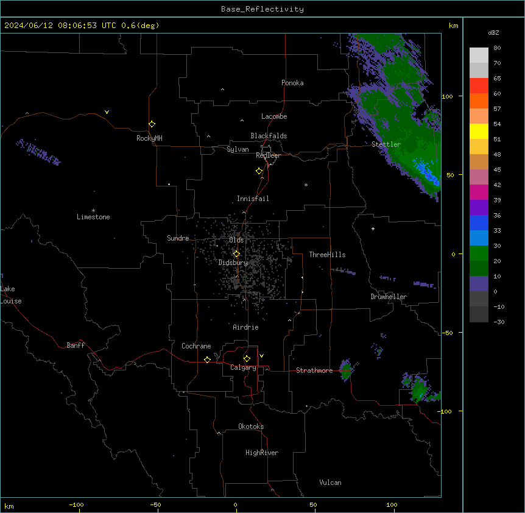
Task: Select the Sylvan label
Action: coord(238,149)
